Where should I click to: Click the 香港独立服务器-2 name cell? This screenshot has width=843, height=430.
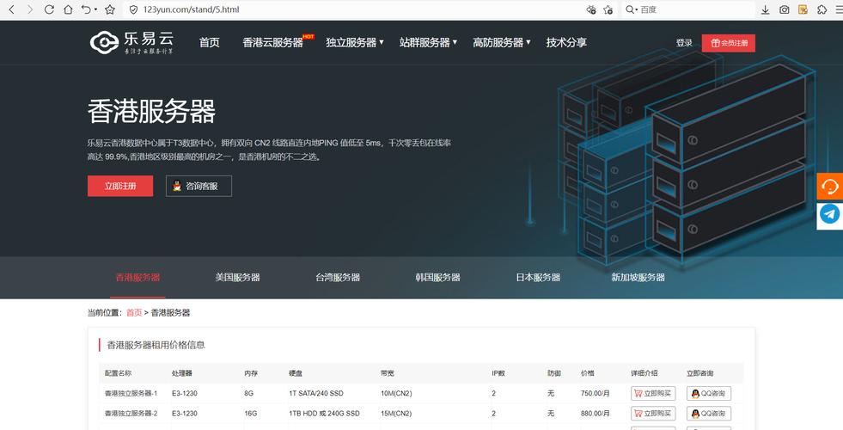[131, 414]
